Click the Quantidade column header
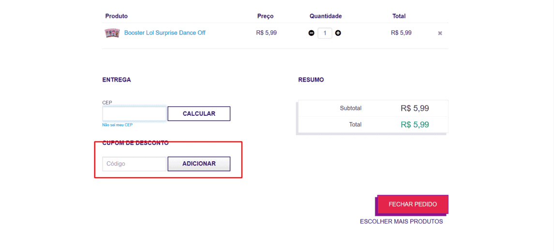The height and width of the screenshot is (251, 554). click(326, 16)
